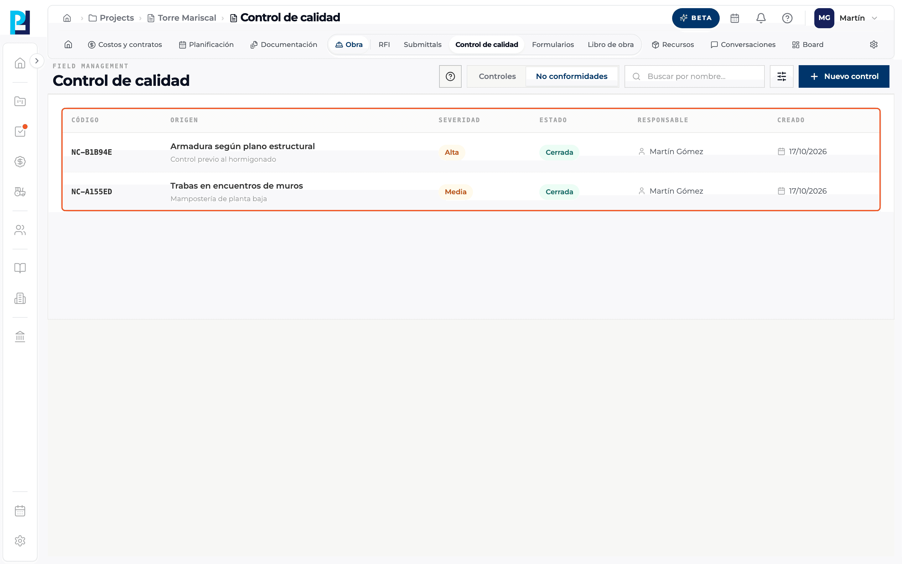Open sidebar settings gear at bottom
Image resolution: width=902 pixels, height=564 pixels.
point(20,541)
